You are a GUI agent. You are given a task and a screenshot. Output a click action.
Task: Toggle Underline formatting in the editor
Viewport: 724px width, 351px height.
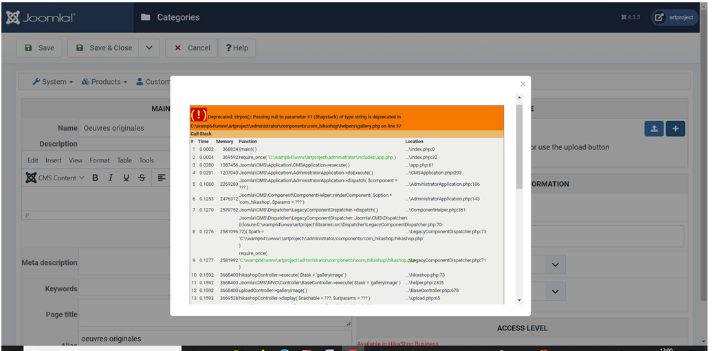pos(126,178)
